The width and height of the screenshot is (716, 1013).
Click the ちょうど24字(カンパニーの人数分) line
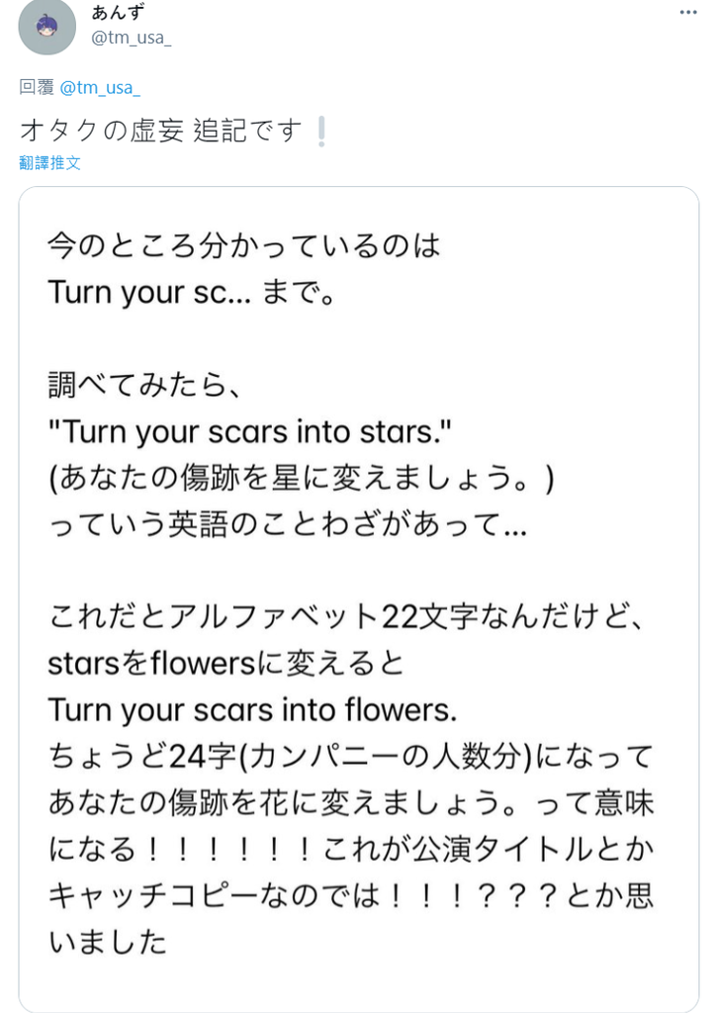pos(350,757)
